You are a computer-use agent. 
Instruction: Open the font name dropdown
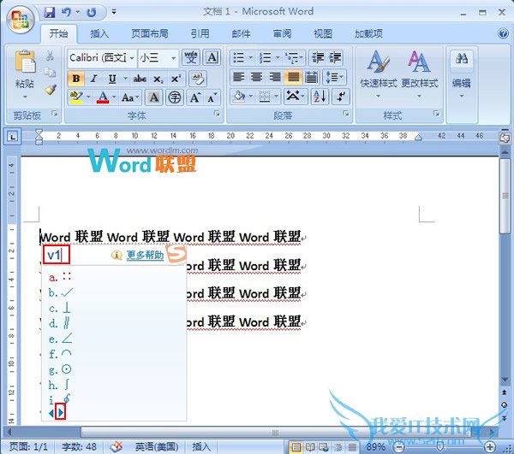[x=131, y=58]
